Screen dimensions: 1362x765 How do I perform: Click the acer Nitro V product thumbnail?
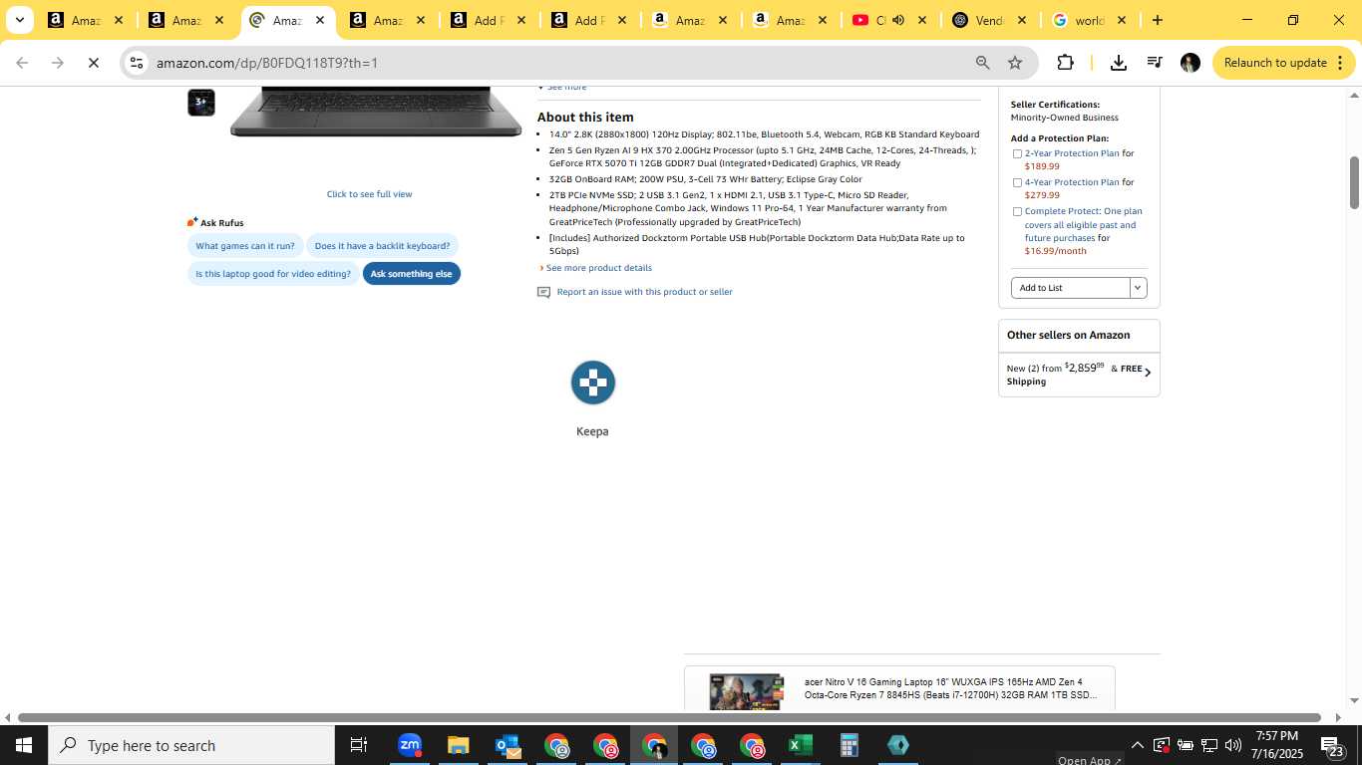click(x=746, y=691)
